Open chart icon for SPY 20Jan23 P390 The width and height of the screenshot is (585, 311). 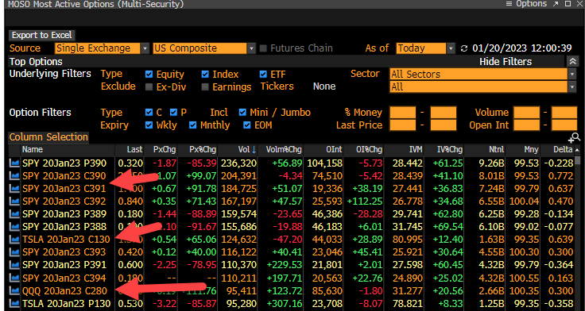click(x=14, y=163)
